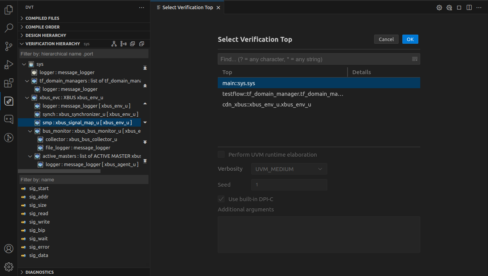Select the sig_data signal
Image resolution: width=488 pixels, height=276 pixels.
coord(38,255)
